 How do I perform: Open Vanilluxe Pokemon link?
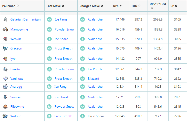tap(17, 78)
